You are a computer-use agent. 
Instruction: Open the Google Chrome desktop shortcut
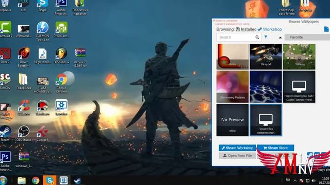tap(61, 83)
